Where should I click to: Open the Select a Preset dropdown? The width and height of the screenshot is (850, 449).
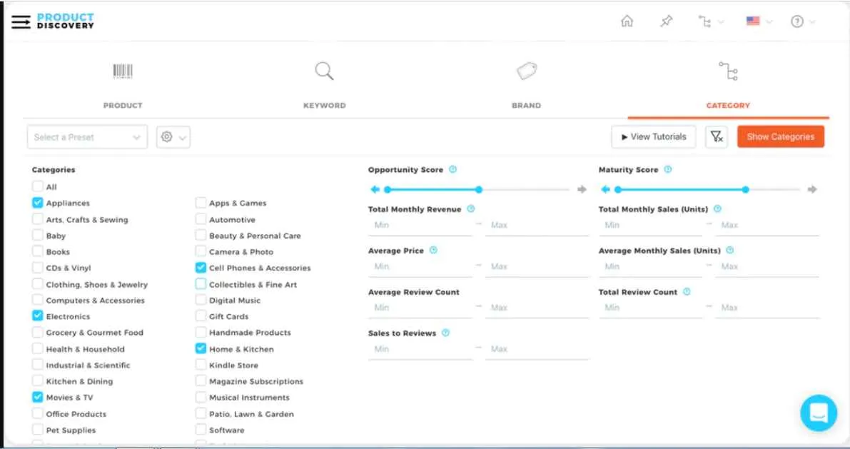point(87,136)
